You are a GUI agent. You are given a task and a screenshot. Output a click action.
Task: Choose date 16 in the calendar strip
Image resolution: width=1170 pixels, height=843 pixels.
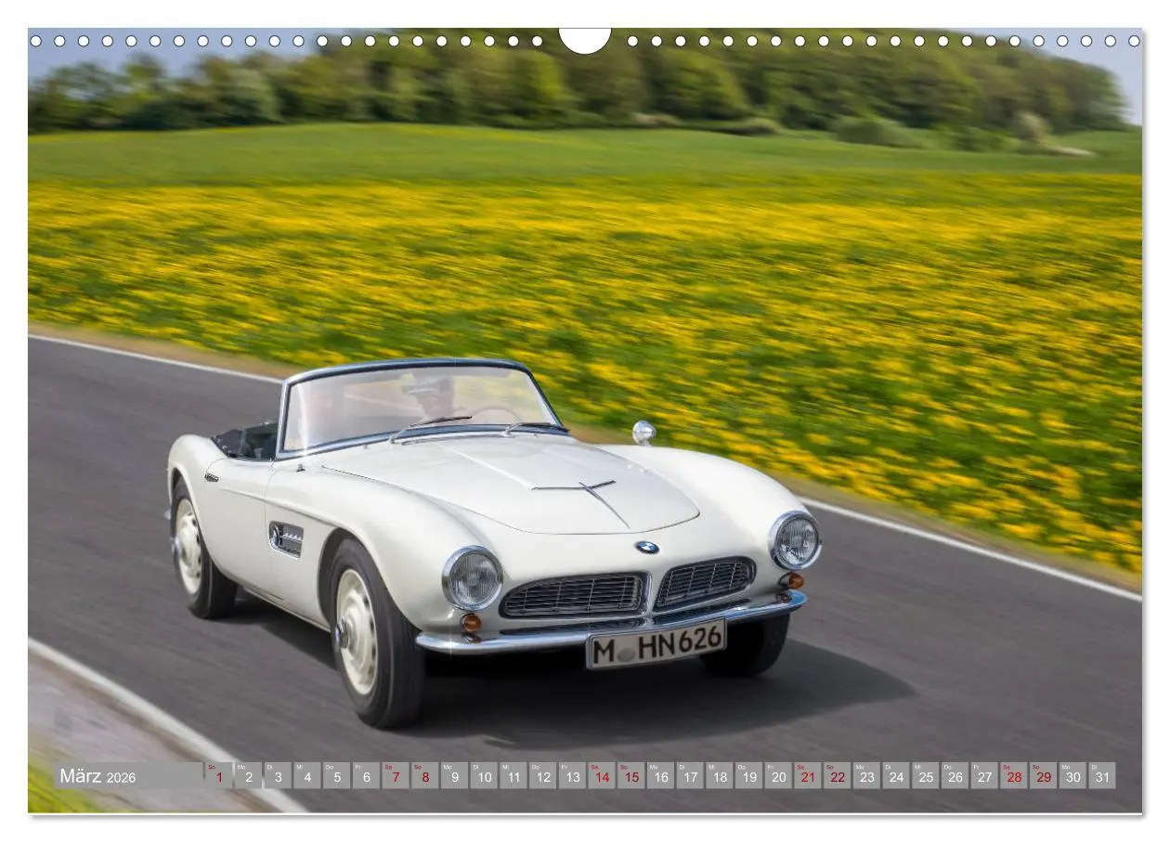point(661,776)
